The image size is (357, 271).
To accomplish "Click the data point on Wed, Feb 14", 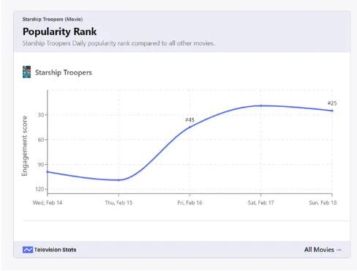I will tap(48, 172).
